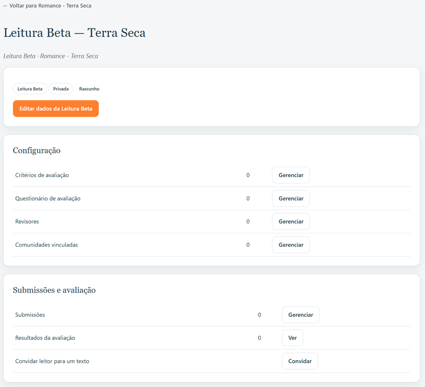Viewport: 425px width, 387px height.
Task: Click the page title Leitura Beta — Terra Seca
Action: tap(74, 33)
